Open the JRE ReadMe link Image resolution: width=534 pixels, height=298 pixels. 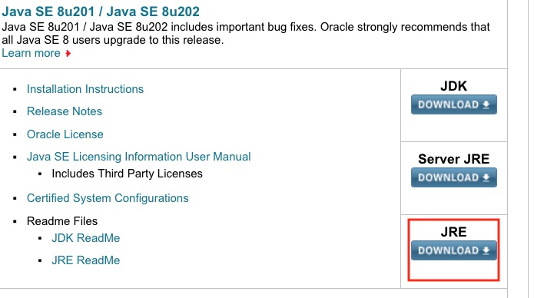(x=86, y=260)
